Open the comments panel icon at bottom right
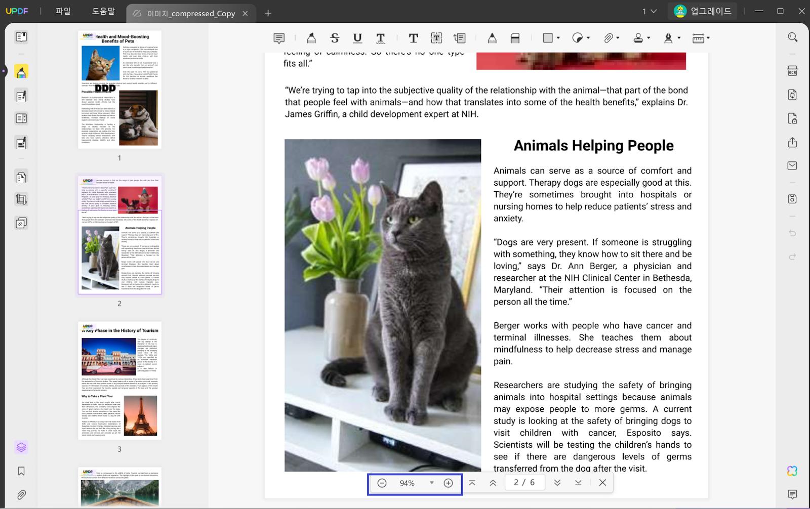Screen dimensions: 810x509 click(793, 494)
